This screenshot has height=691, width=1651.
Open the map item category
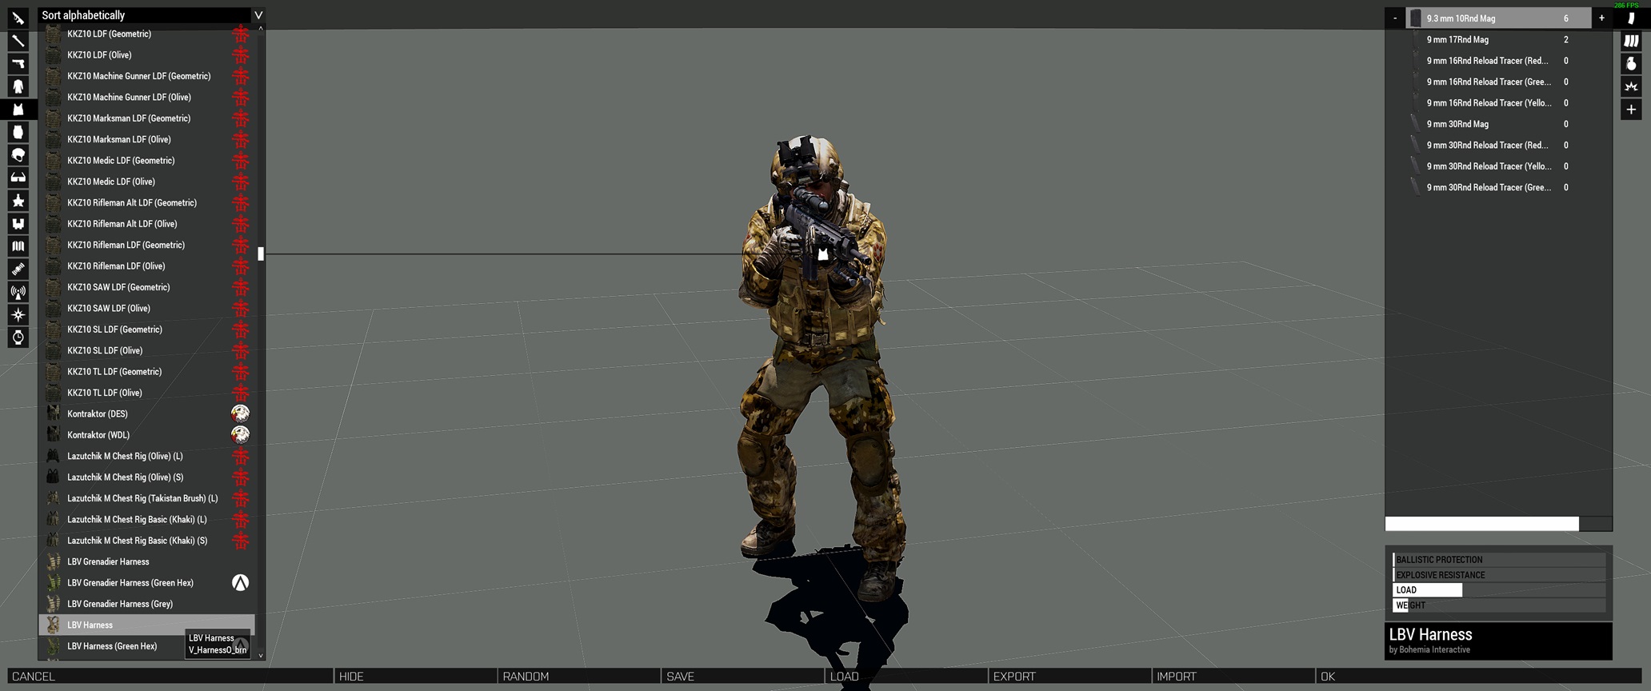coord(18,246)
